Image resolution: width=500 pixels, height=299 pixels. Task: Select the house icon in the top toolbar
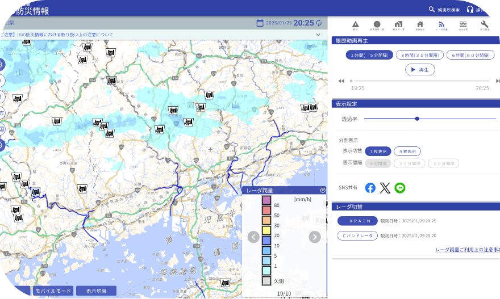420,24
